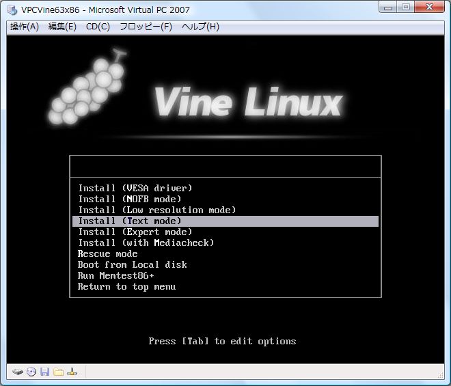This screenshot has height=386, width=451.
Task: Open the 編集(E) menu
Action: [x=62, y=27]
